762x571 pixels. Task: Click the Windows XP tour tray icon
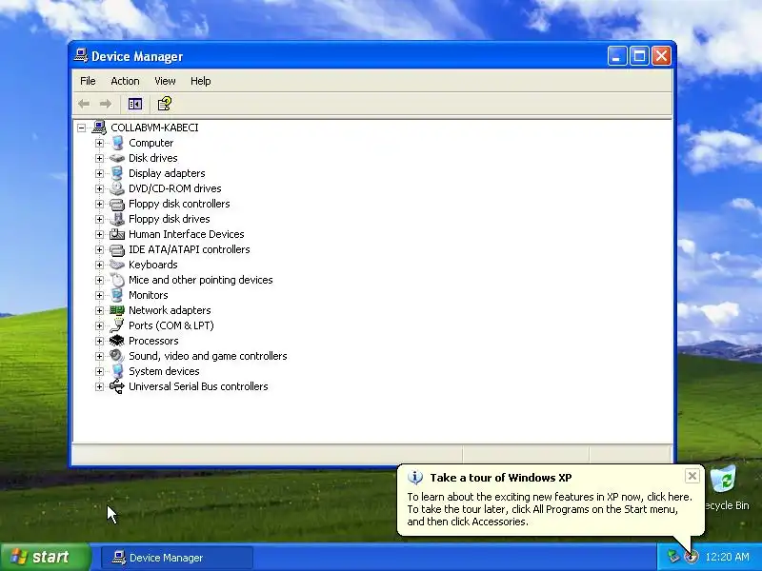pos(692,556)
